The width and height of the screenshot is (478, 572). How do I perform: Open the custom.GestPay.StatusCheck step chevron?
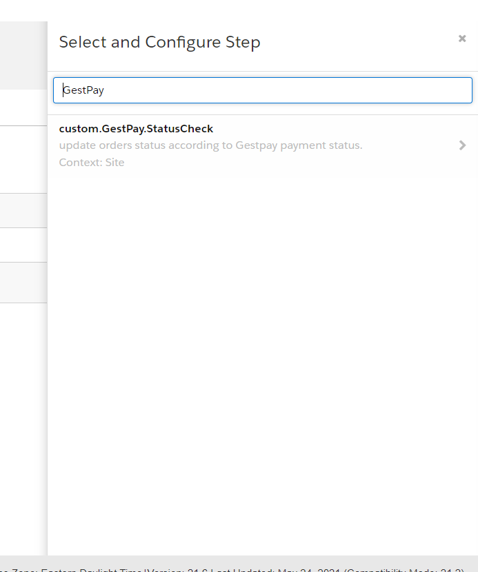pyautogui.click(x=462, y=145)
